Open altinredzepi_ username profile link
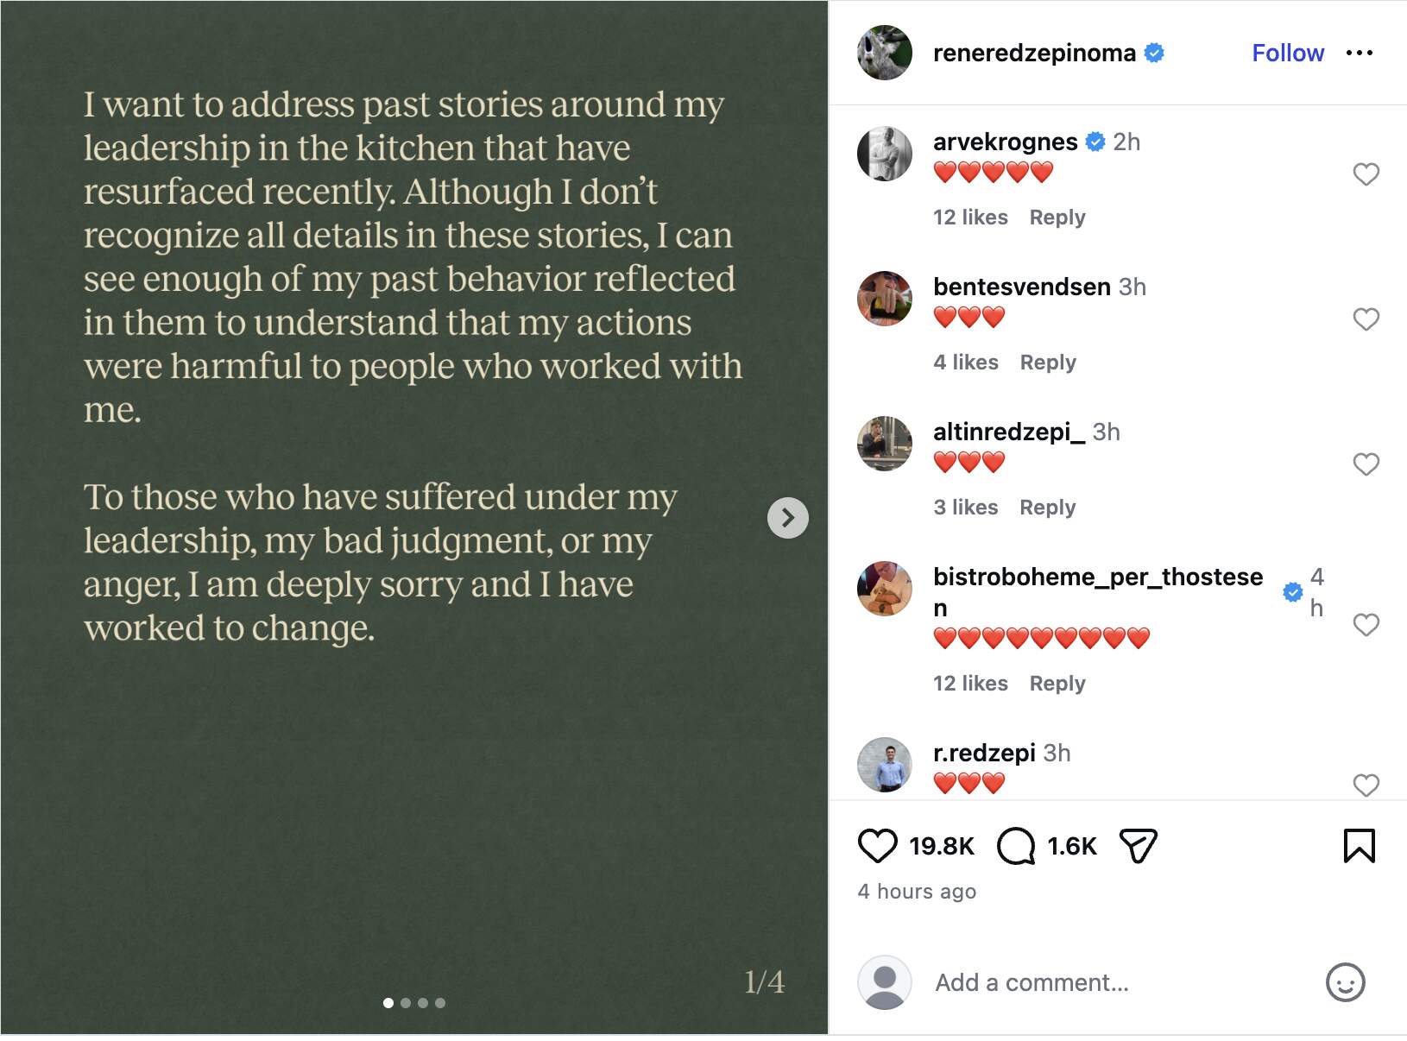 click(x=1009, y=432)
